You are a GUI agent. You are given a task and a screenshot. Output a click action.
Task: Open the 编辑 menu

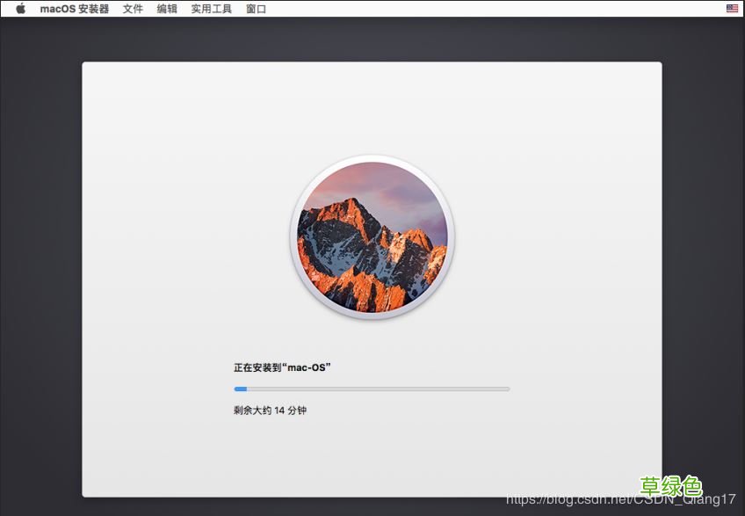(x=167, y=9)
